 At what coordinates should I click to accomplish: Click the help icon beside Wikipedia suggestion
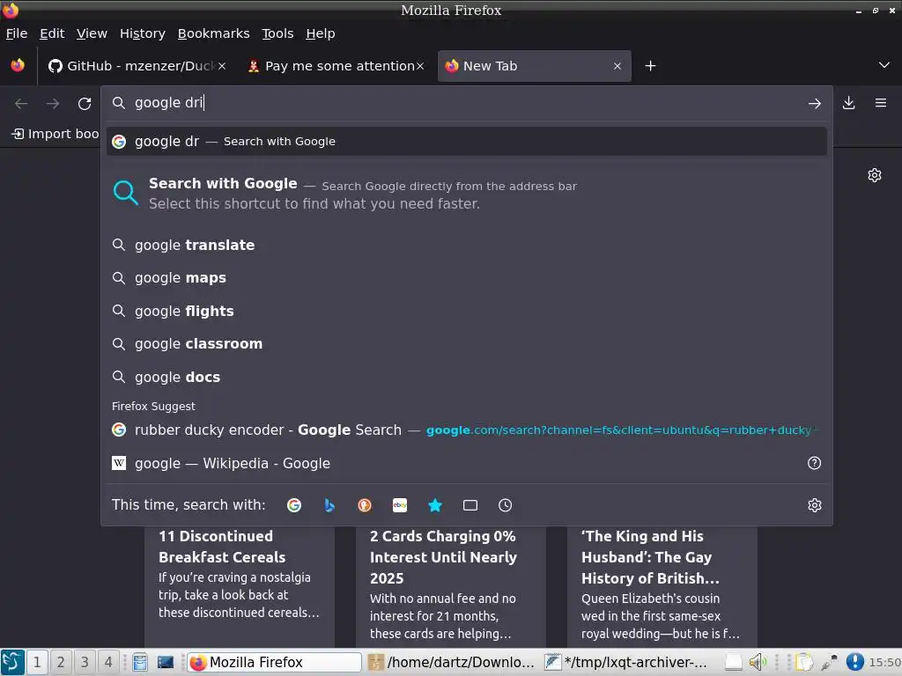[814, 463]
